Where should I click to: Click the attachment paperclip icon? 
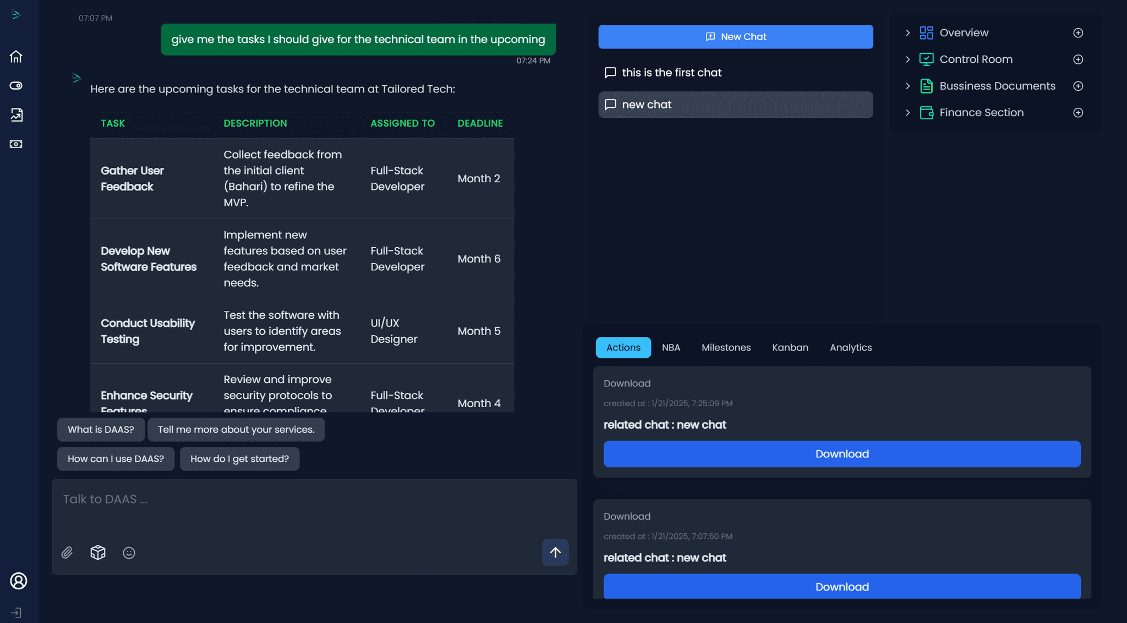click(67, 553)
